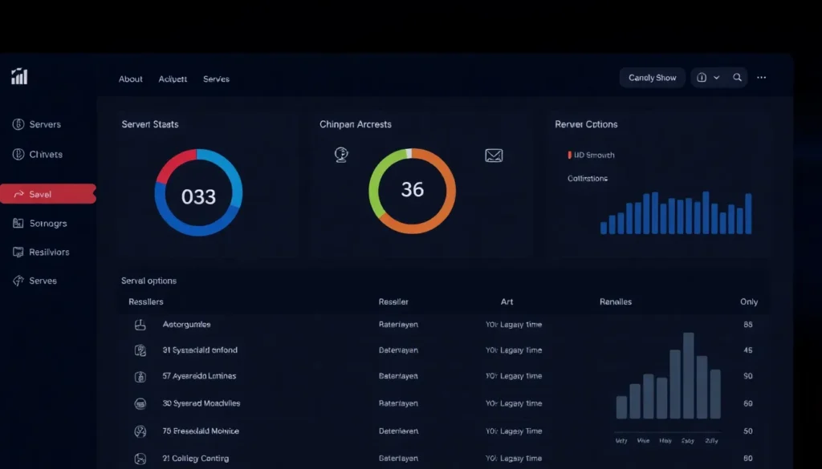The height and width of the screenshot is (469, 822).
Task: Select the 31 Sysecdald onfond row
Action: tap(200, 350)
